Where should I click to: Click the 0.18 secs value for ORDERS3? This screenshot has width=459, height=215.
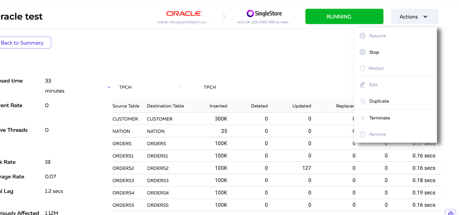[424, 180]
